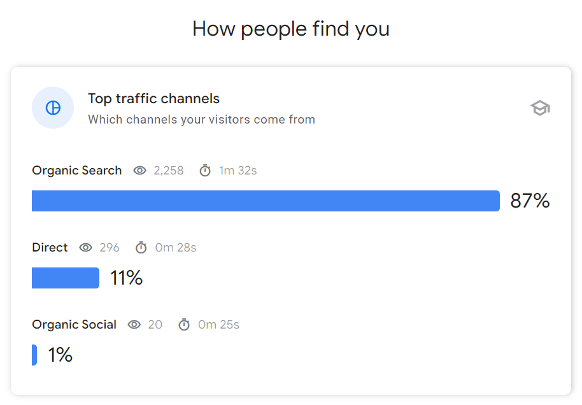The image size is (582, 405).
Task: Click the subtitle about visitor channels
Action: [201, 120]
